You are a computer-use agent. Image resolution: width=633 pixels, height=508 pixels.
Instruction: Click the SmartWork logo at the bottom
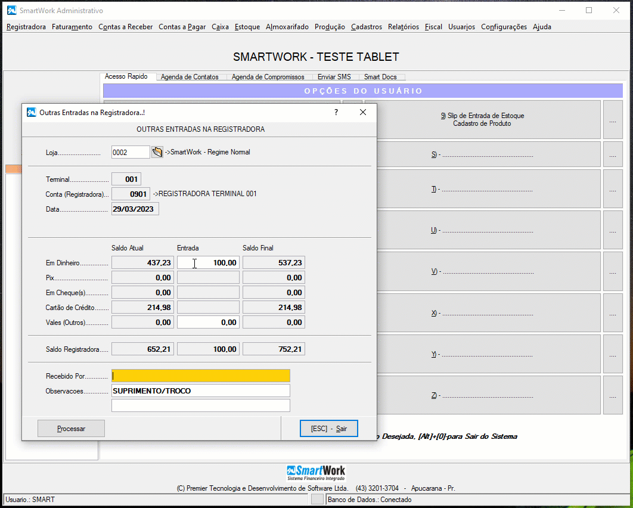(x=316, y=473)
